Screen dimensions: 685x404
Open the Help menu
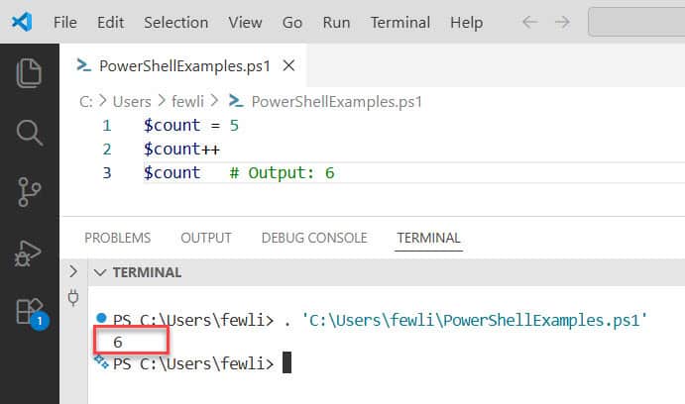point(467,22)
